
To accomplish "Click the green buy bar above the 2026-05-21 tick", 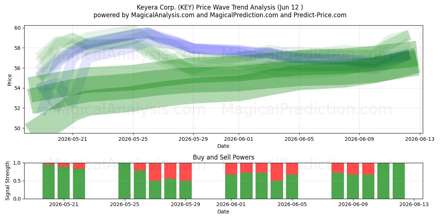I will click(x=64, y=183).
